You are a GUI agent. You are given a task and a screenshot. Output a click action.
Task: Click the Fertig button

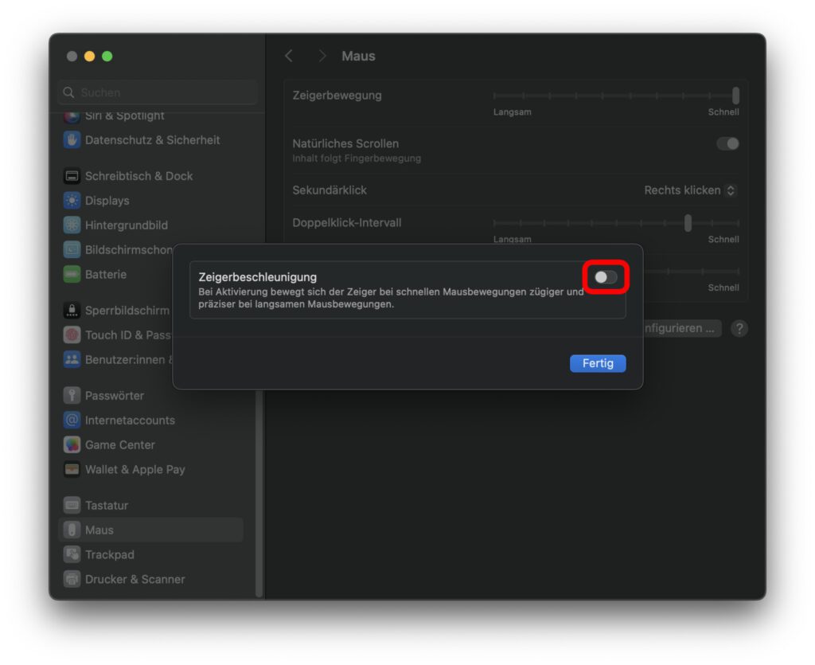[x=598, y=363]
